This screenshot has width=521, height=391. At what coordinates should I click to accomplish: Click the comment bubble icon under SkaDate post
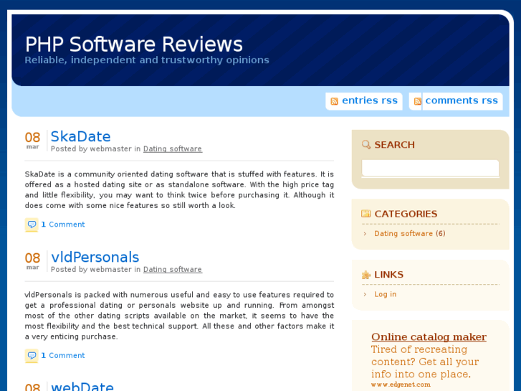coord(32,225)
